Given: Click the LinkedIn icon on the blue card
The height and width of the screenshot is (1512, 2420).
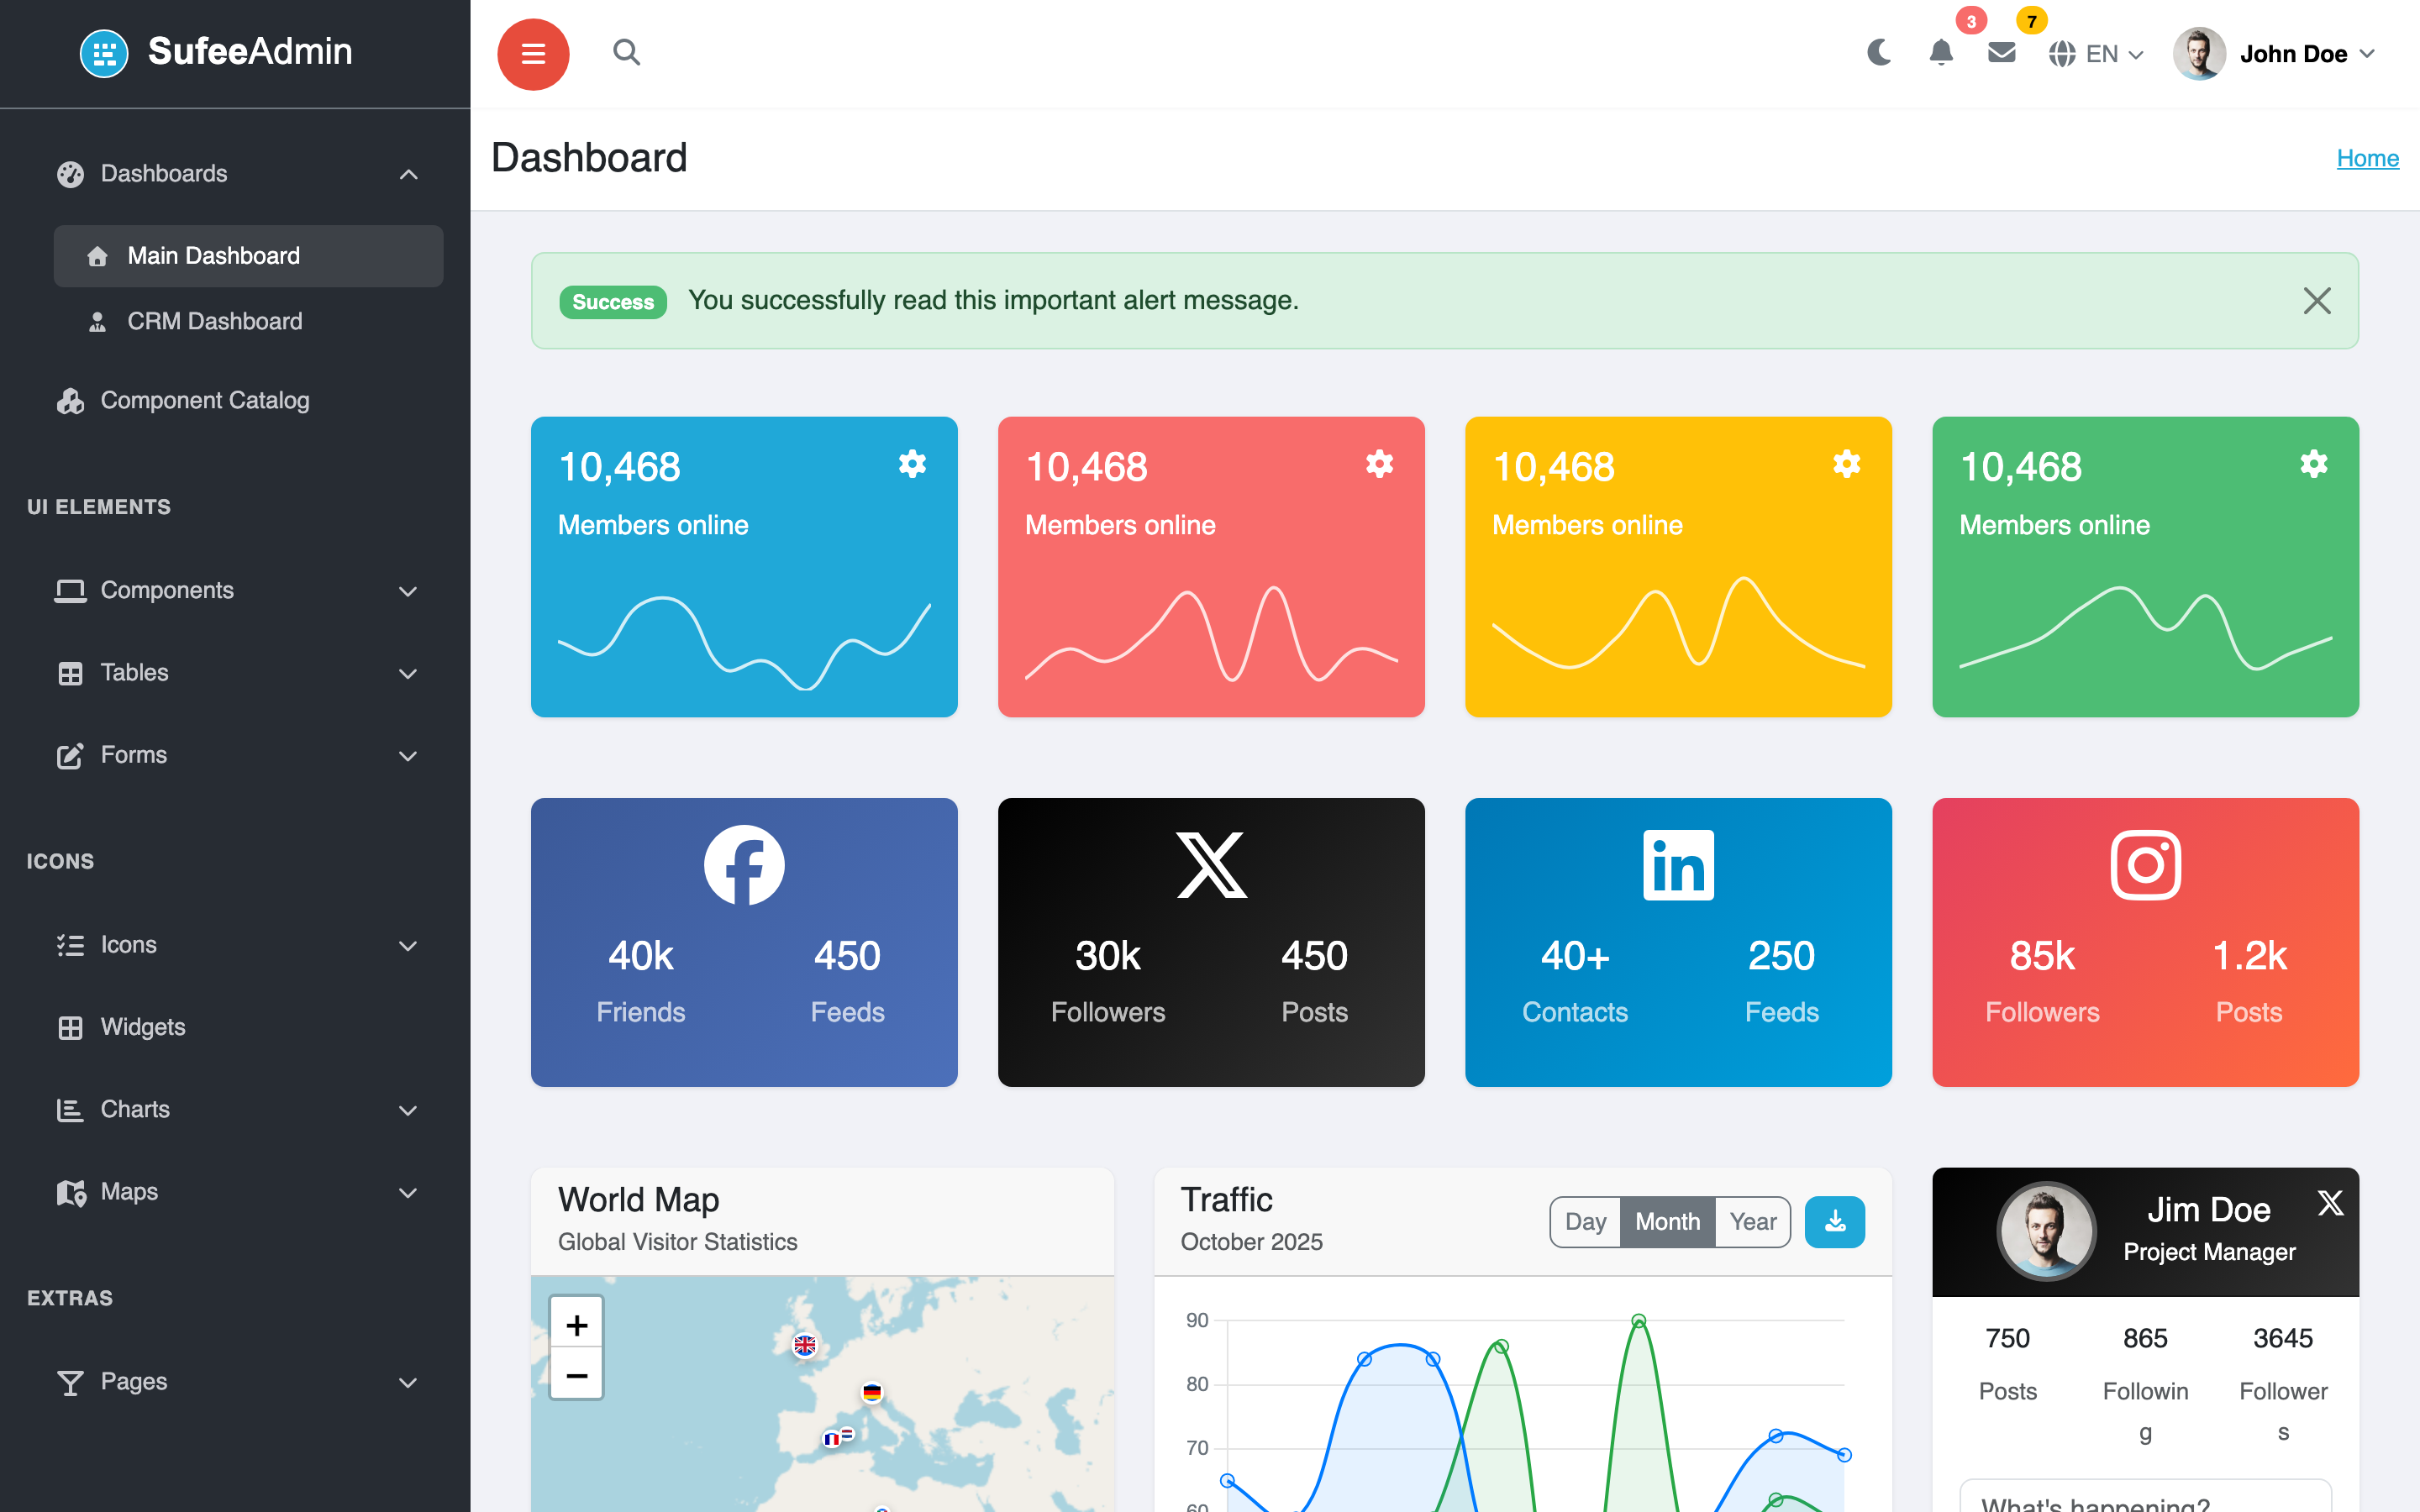Looking at the screenshot, I should coord(1678,865).
